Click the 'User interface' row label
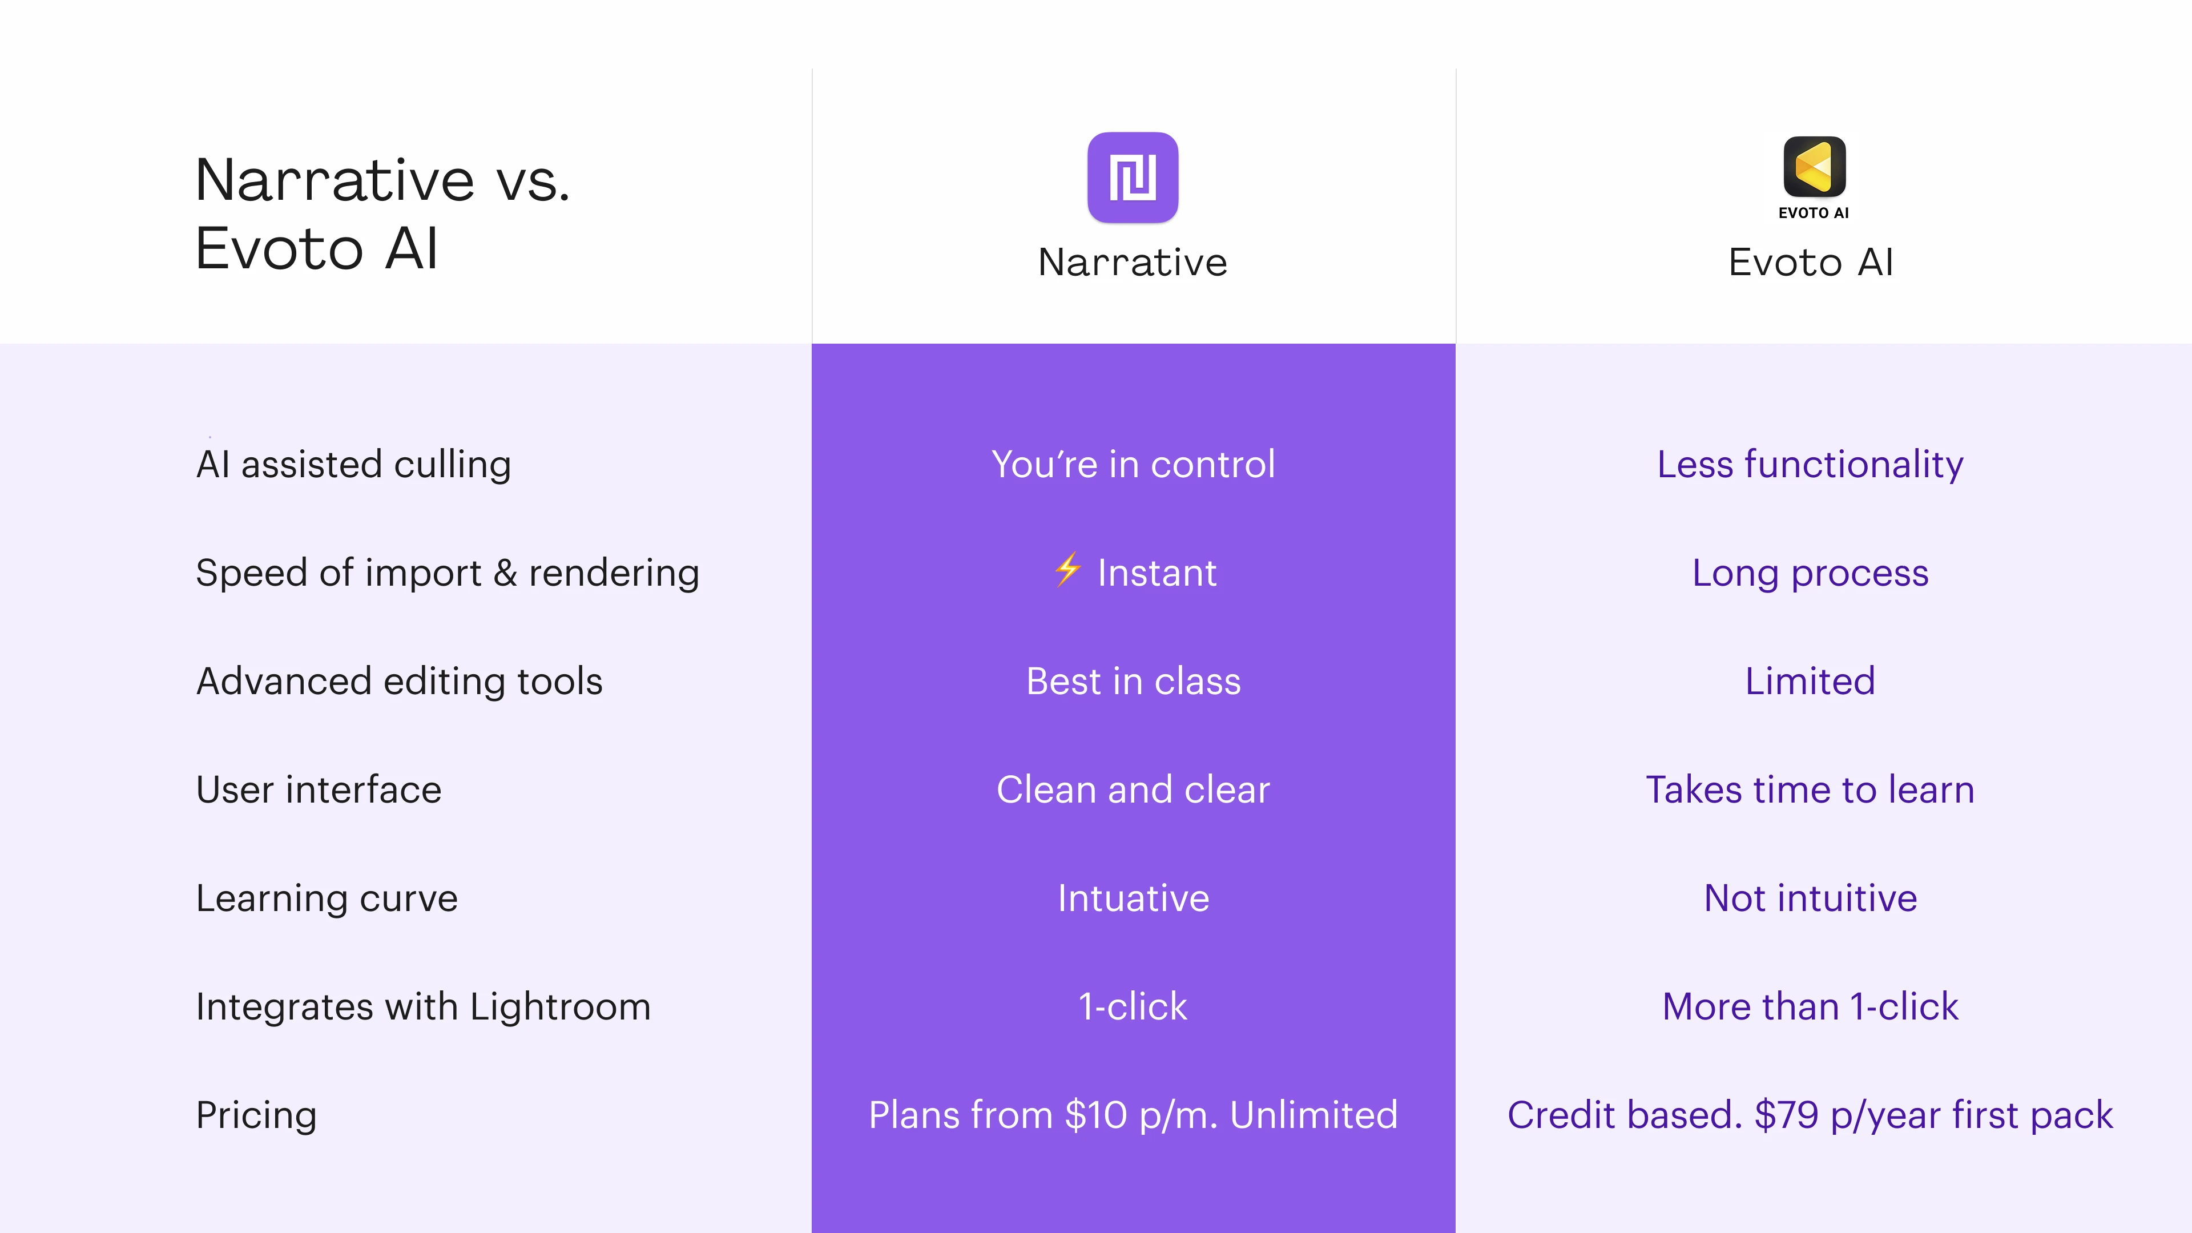Viewport: 2192px width, 1233px height. point(319,789)
